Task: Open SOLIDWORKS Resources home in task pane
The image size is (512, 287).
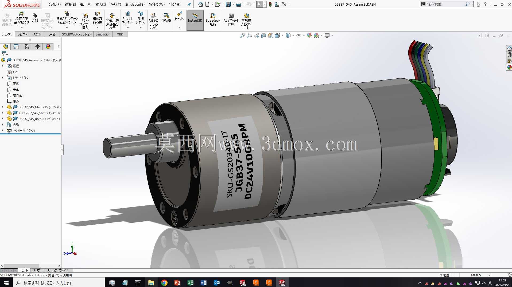Action: pos(509,48)
